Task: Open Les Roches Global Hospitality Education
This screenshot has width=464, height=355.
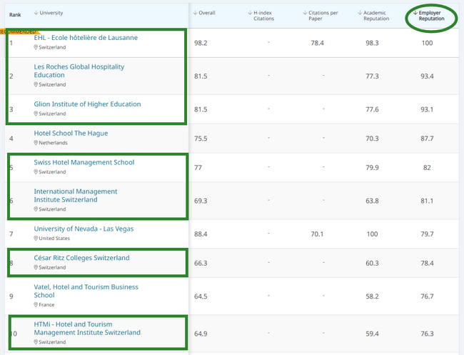Action: [x=79, y=71]
